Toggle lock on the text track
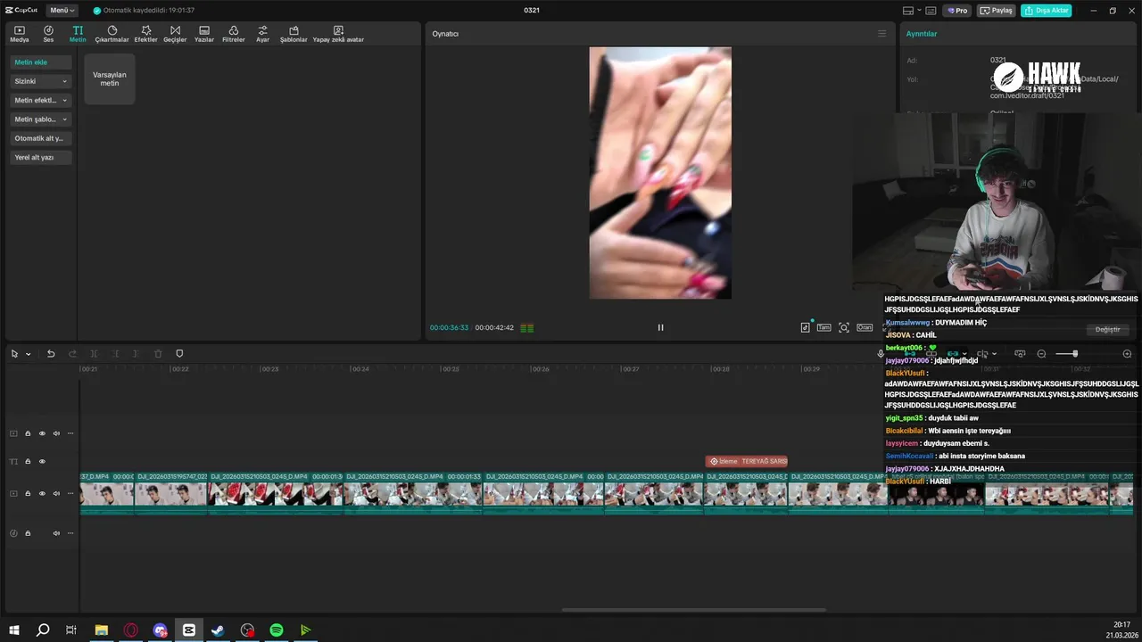Screen dimensions: 1142x642 (x=28, y=461)
